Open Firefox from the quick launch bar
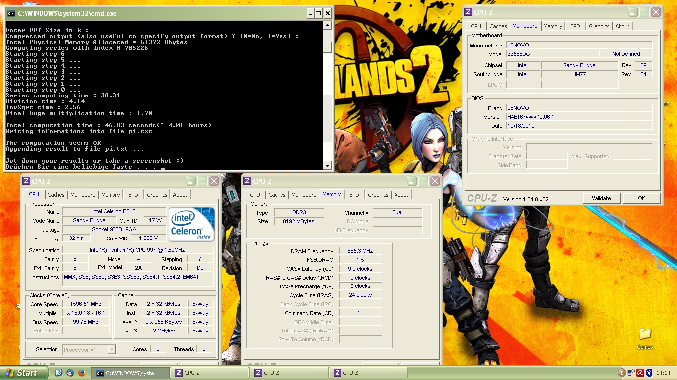677x380 pixels. pos(81,373)
